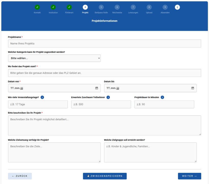Go to step 5 Steilpass Rolle circle
Viewport: 209px width, 184px height.
(x=101, y=7)
